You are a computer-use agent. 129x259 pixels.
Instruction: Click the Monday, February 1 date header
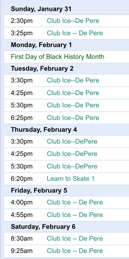[x=41, y=45]
